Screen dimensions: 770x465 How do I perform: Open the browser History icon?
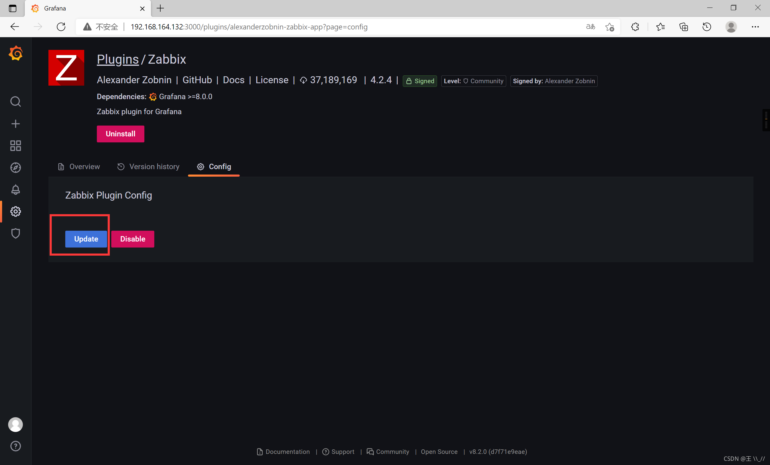click(x=707, y=27)
